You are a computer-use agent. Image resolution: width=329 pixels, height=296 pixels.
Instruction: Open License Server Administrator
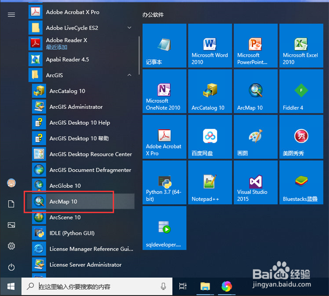click(x=83, y=265)
